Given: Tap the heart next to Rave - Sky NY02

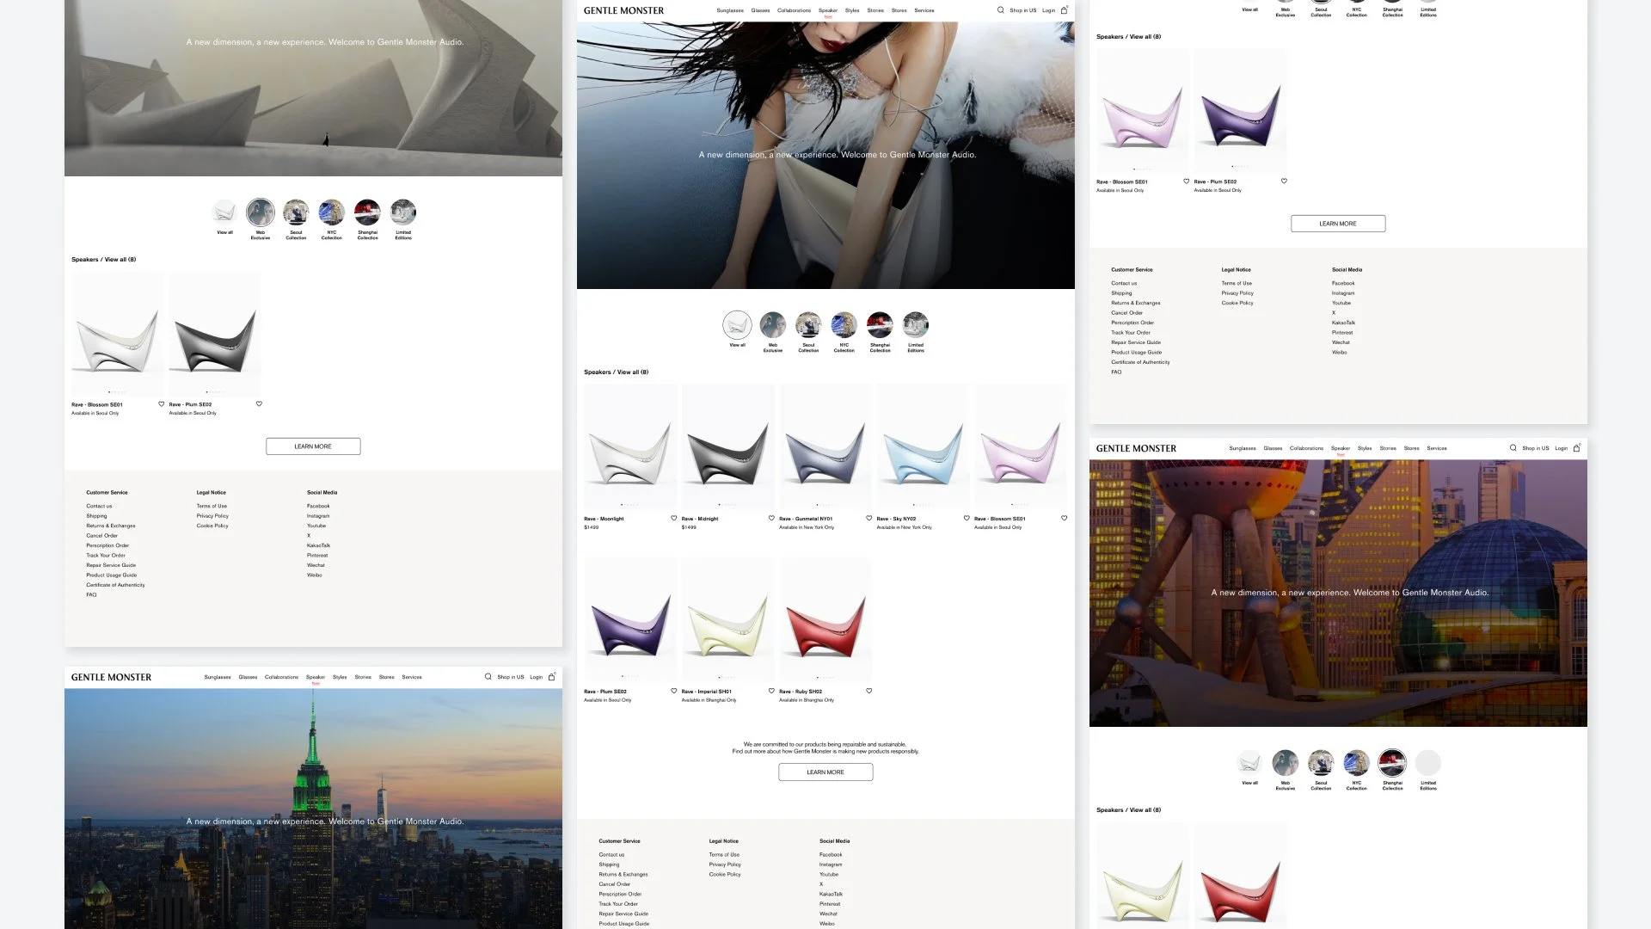Looking at the screenshot, I should coord(967,518).
